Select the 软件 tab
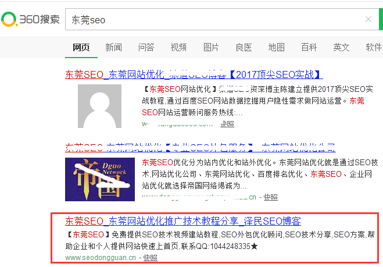The image size is (383, 267). 374,47
